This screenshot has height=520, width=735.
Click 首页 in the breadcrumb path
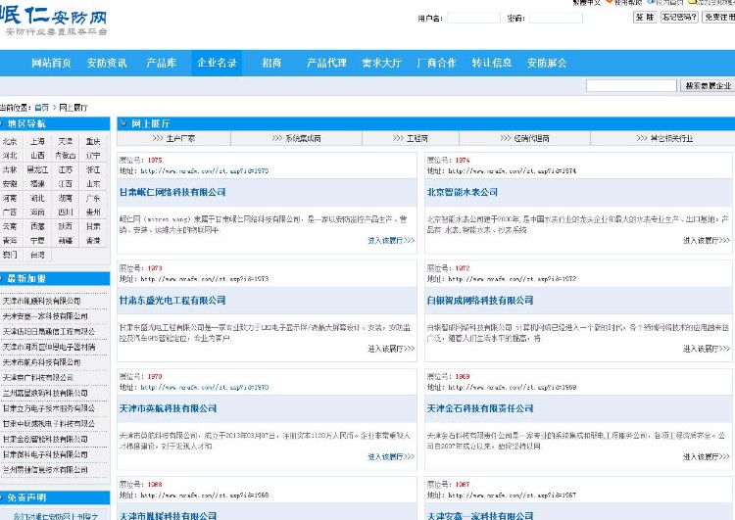pos(41,107)
